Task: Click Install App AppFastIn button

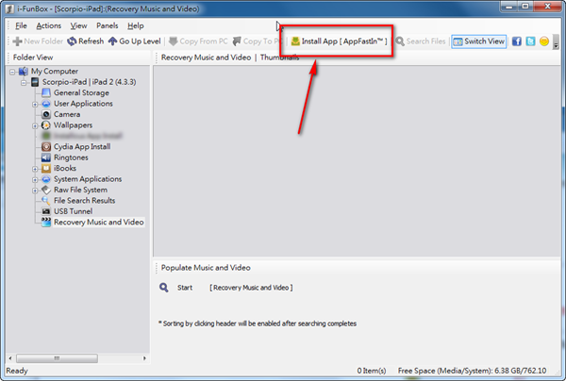Action: click(339, 41)
